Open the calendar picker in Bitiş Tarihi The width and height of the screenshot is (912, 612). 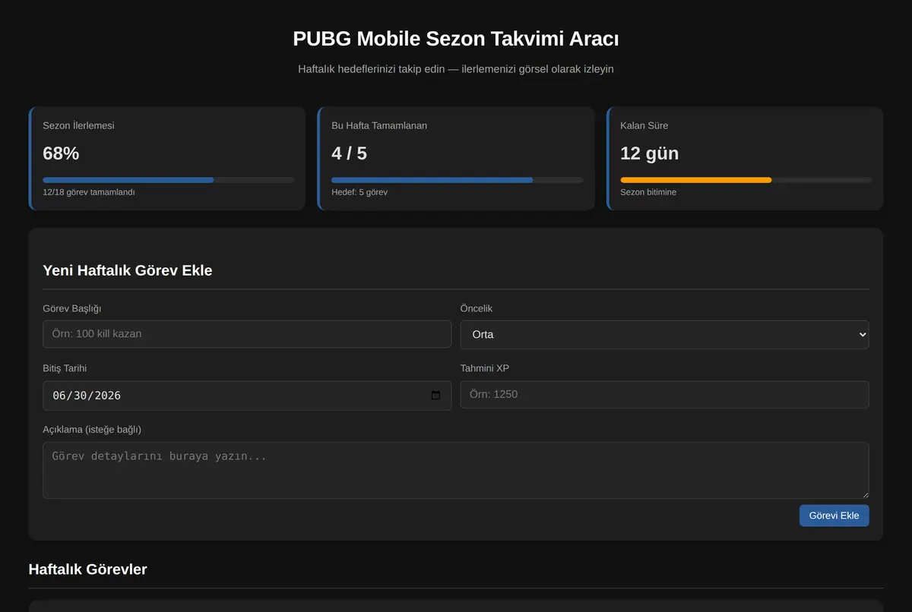(435, 396)
